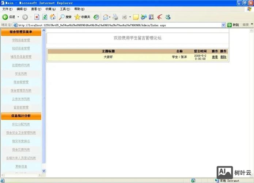This screenshot has width=254, height=183.
Task: Click the status bar page icon at left
Action: [3, 180]
